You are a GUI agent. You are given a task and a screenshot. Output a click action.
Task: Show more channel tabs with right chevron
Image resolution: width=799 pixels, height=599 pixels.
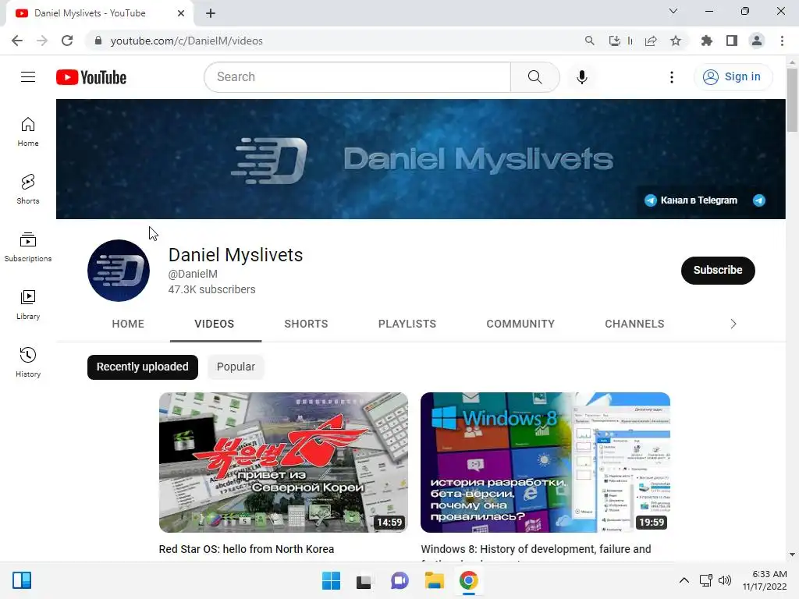(x=733, y=324)
